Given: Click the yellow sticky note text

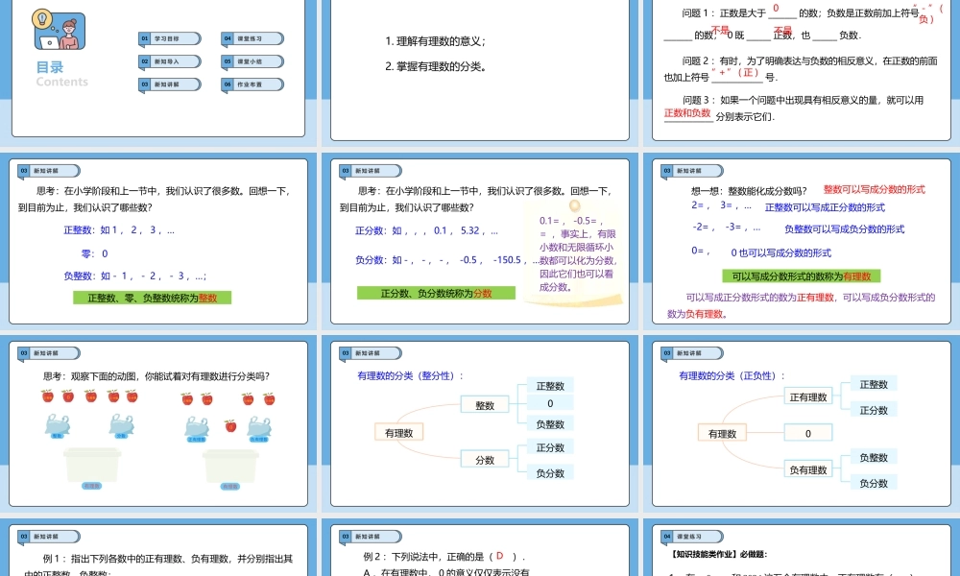Looking at the screenshot, I should click(578, 253).
